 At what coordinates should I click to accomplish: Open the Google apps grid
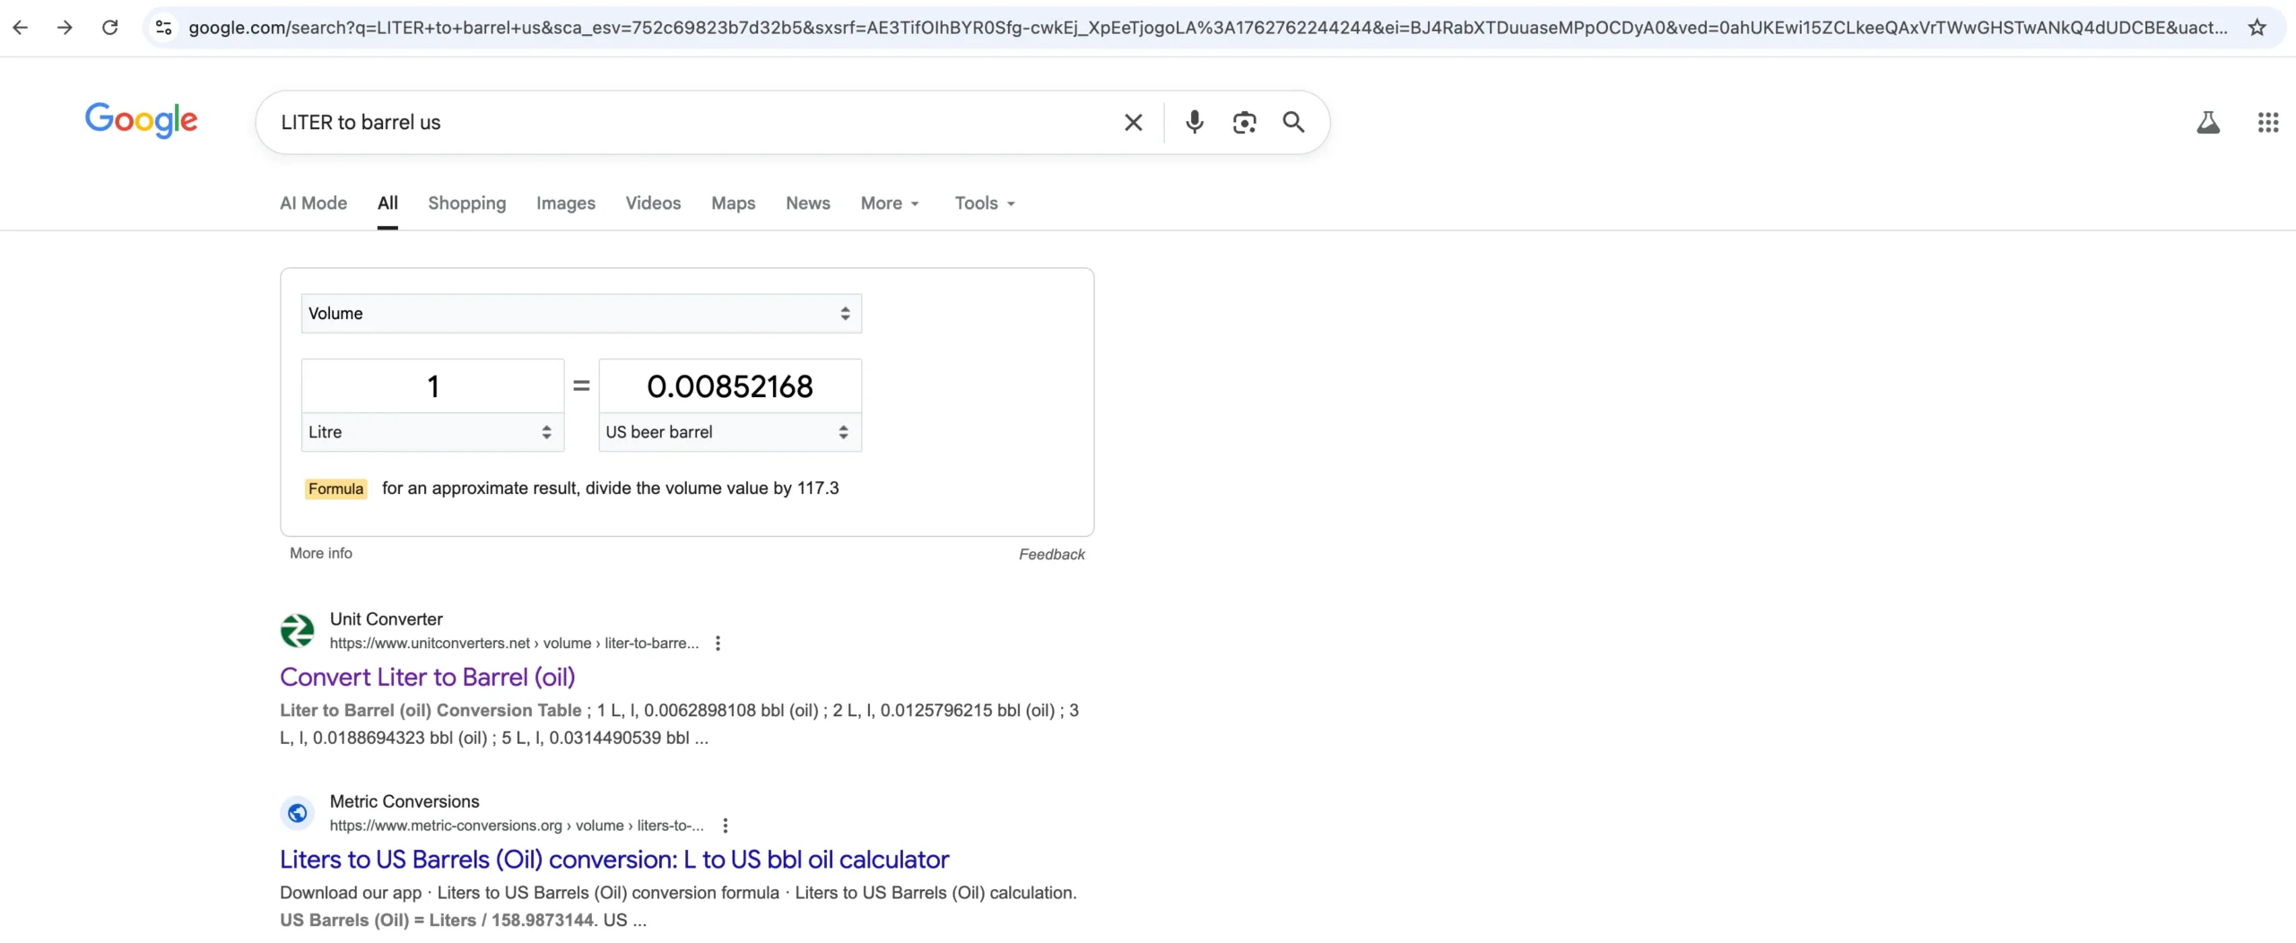point(2267,123)
